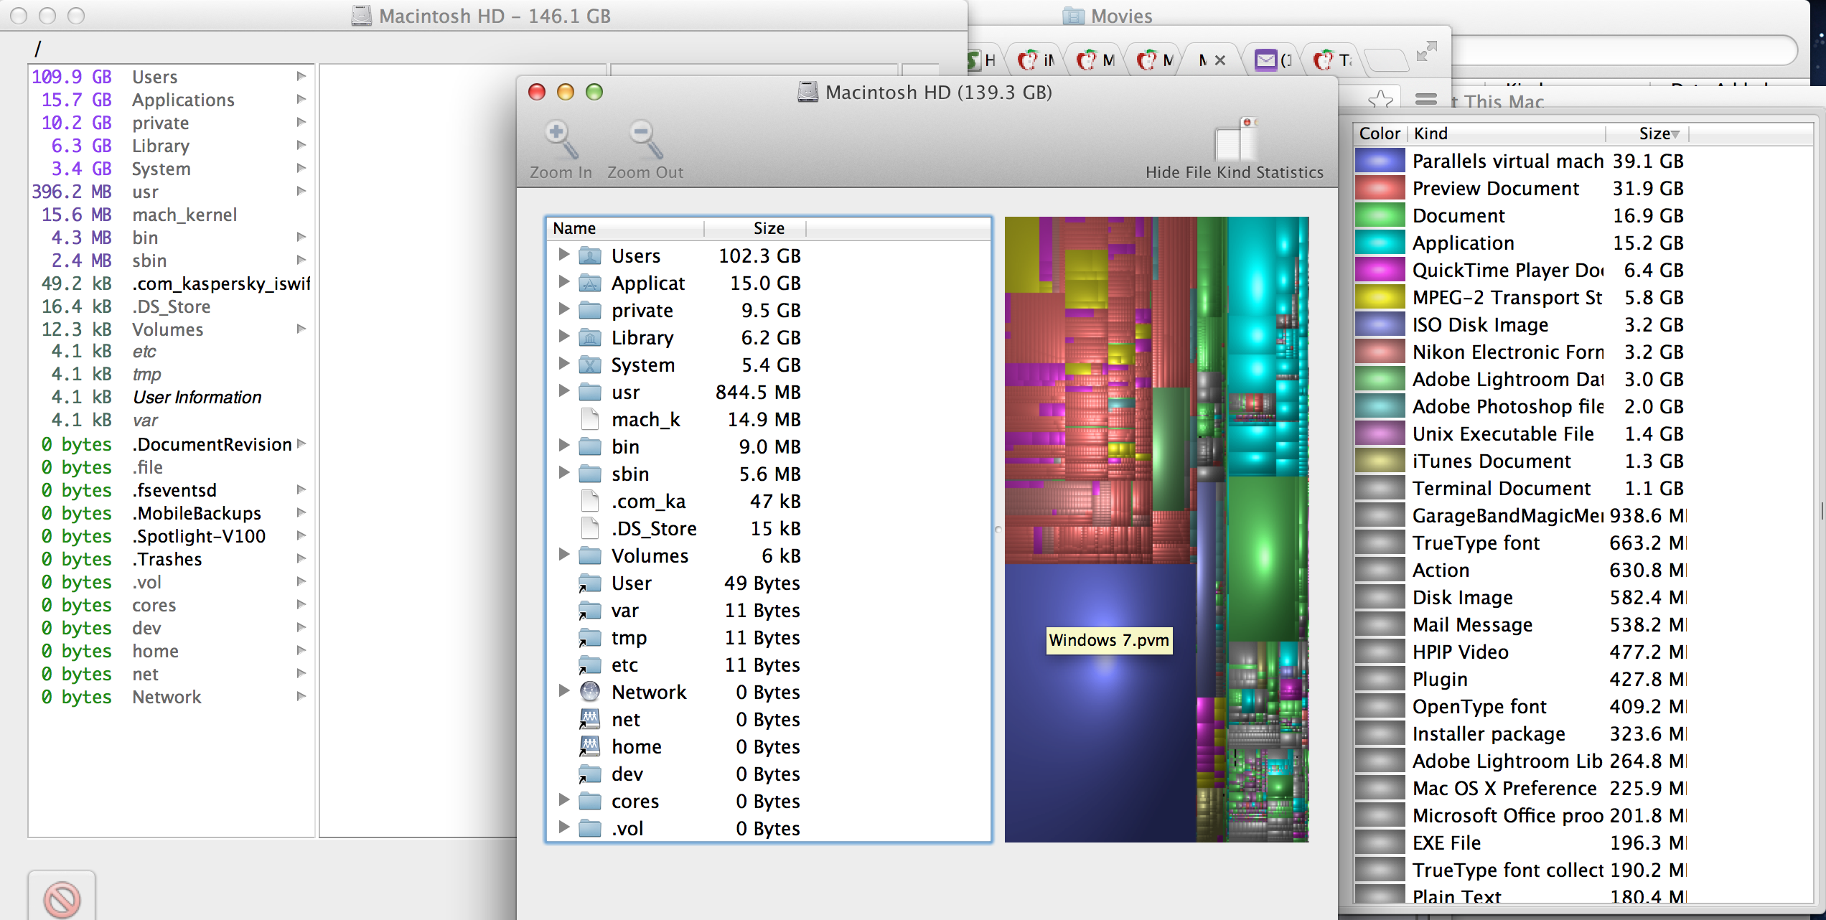This screenshot has width=1826, height=920.
Task: Click the var alias folder icon
Action: 590,610
